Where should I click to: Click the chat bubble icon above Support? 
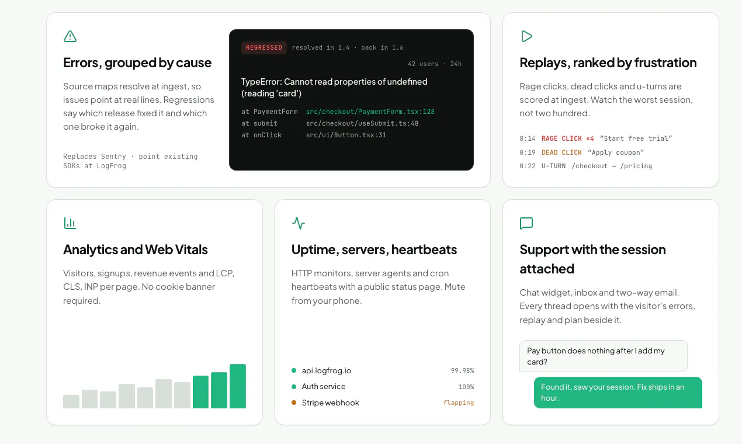[x=526, y=223]
